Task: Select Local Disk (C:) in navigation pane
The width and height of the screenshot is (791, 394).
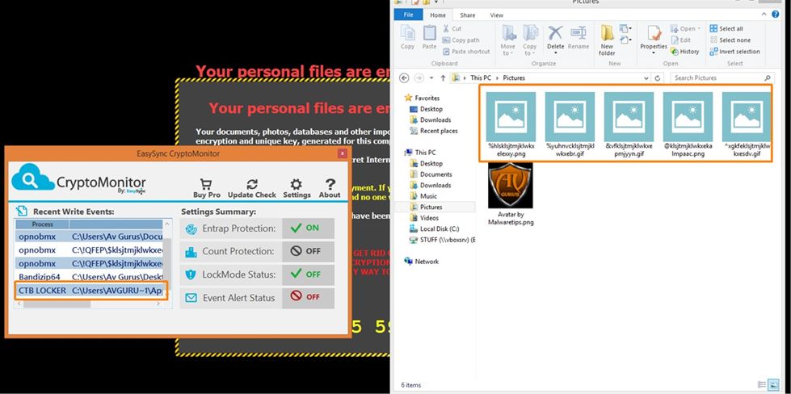Action: pyautogui.click(x=435, y=228)
